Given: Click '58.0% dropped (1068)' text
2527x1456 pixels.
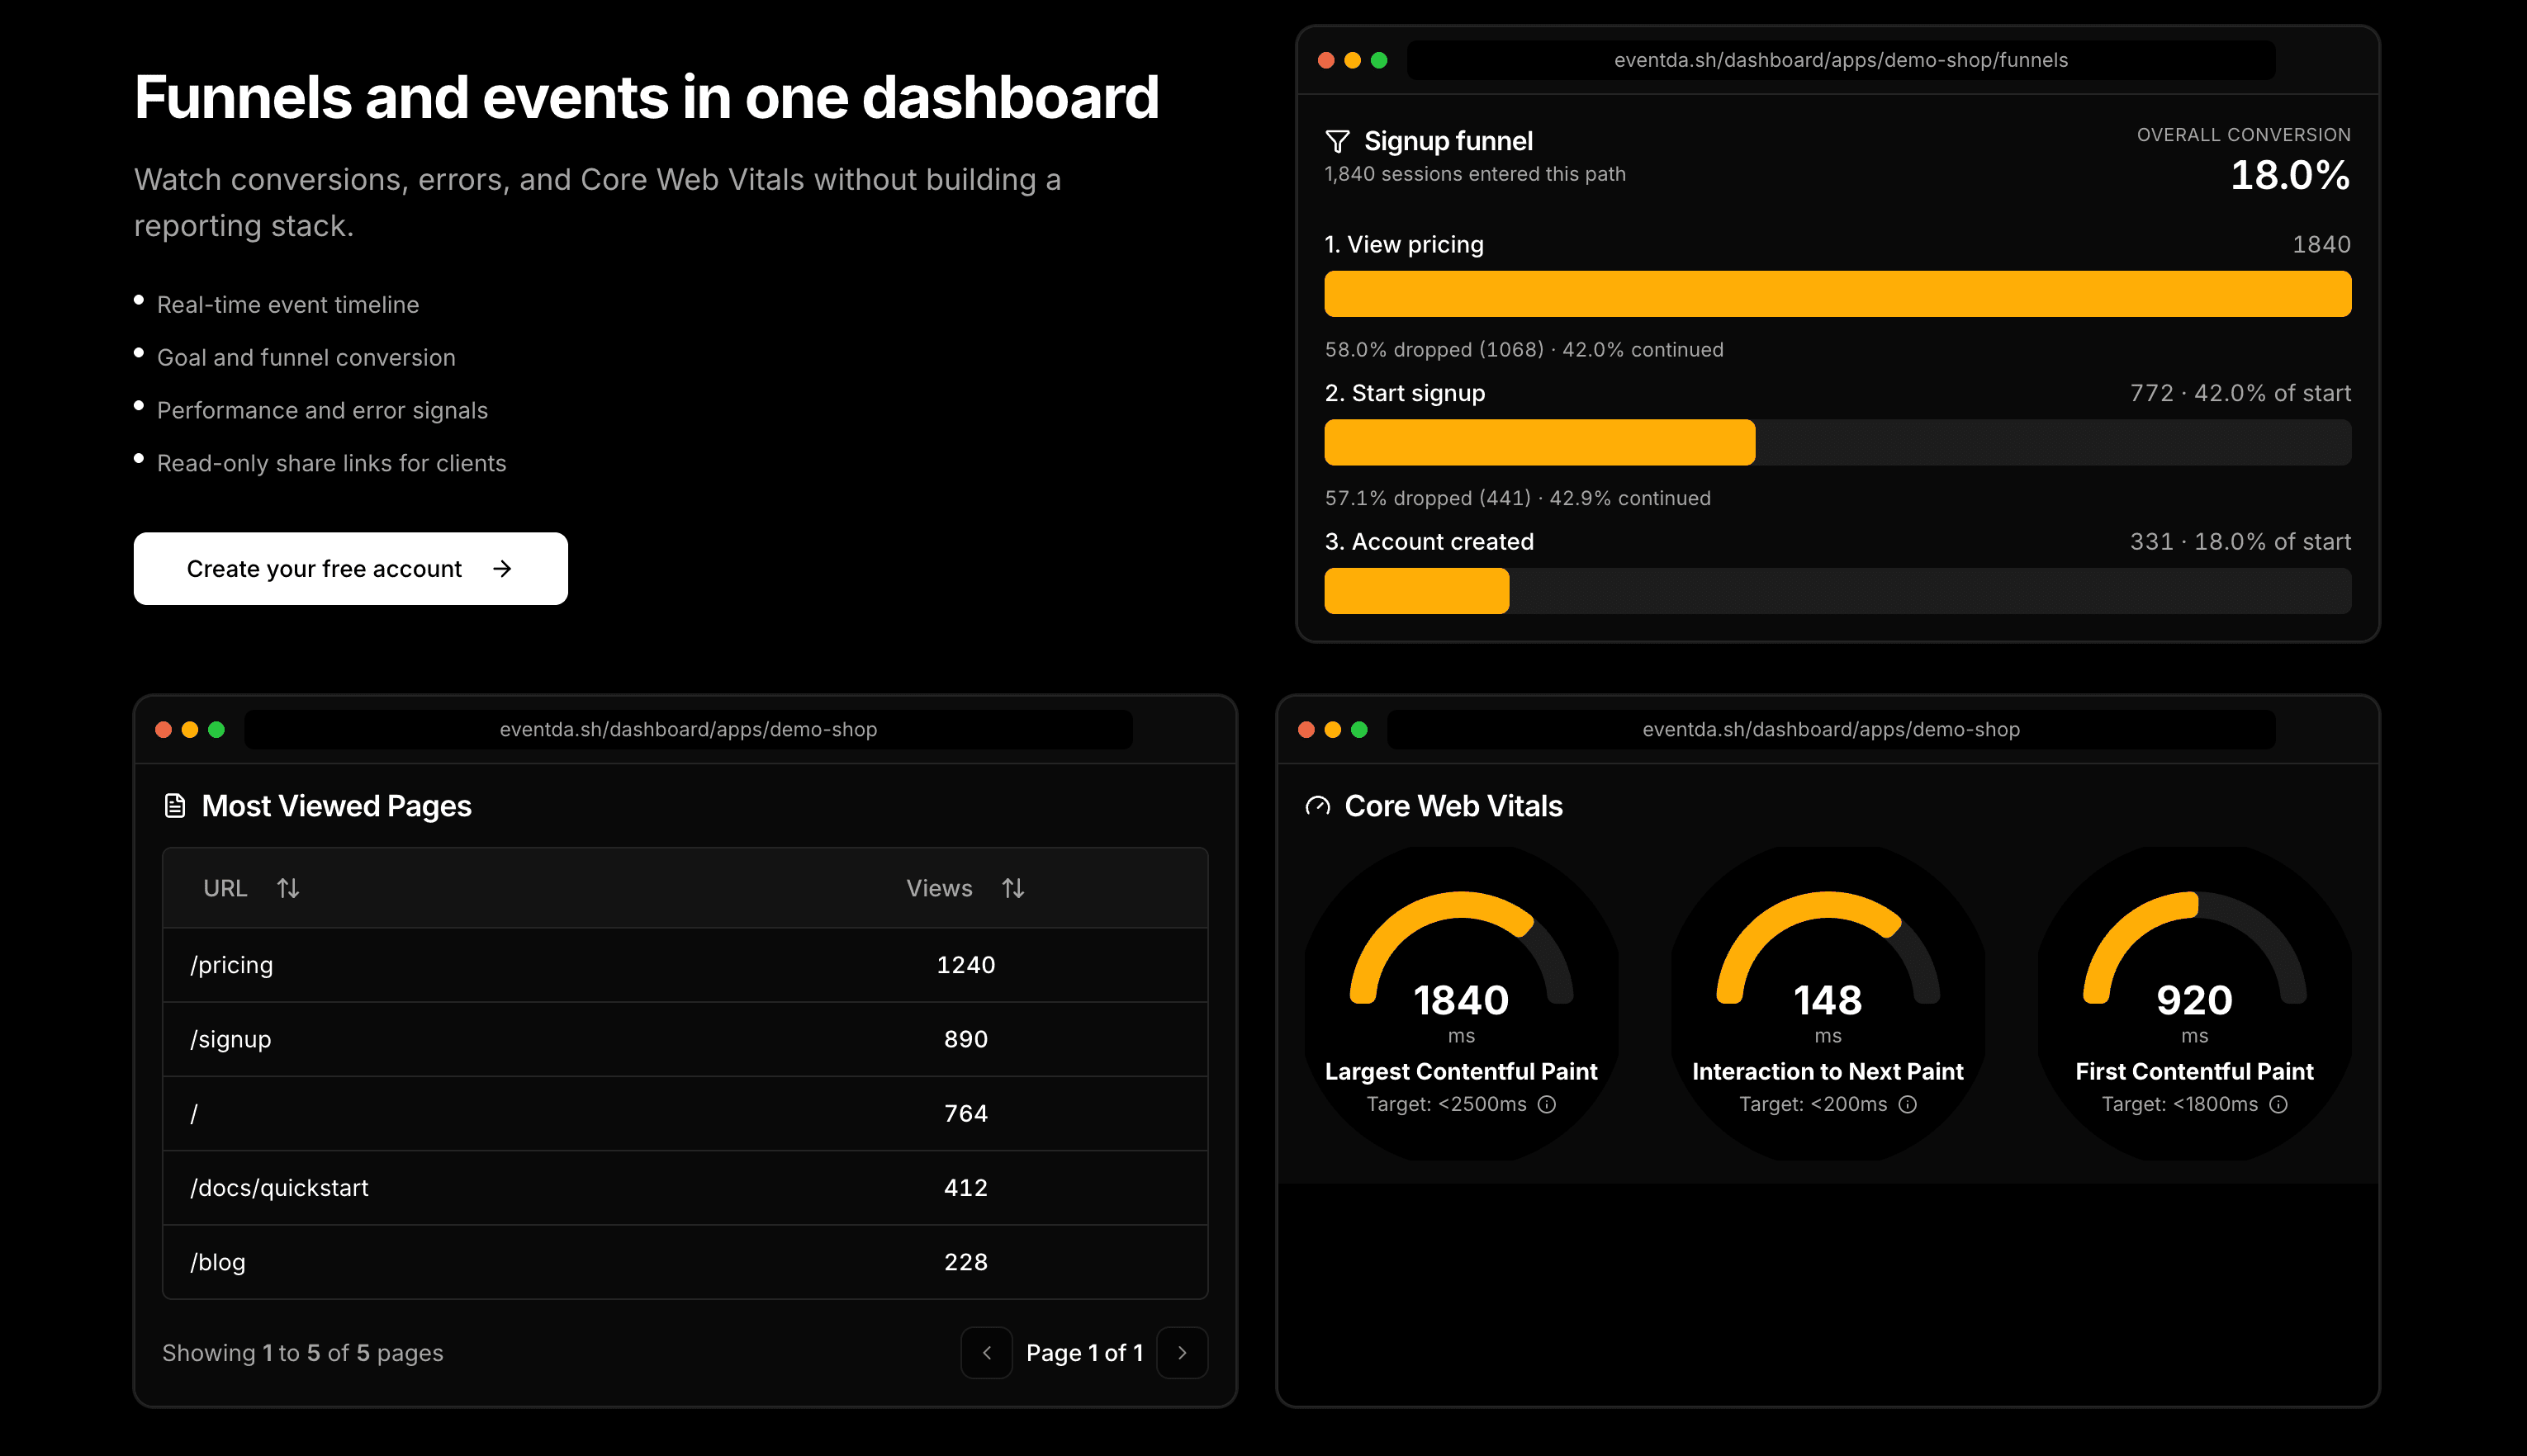Looking at the screenshot, I should click(1434, 350).
